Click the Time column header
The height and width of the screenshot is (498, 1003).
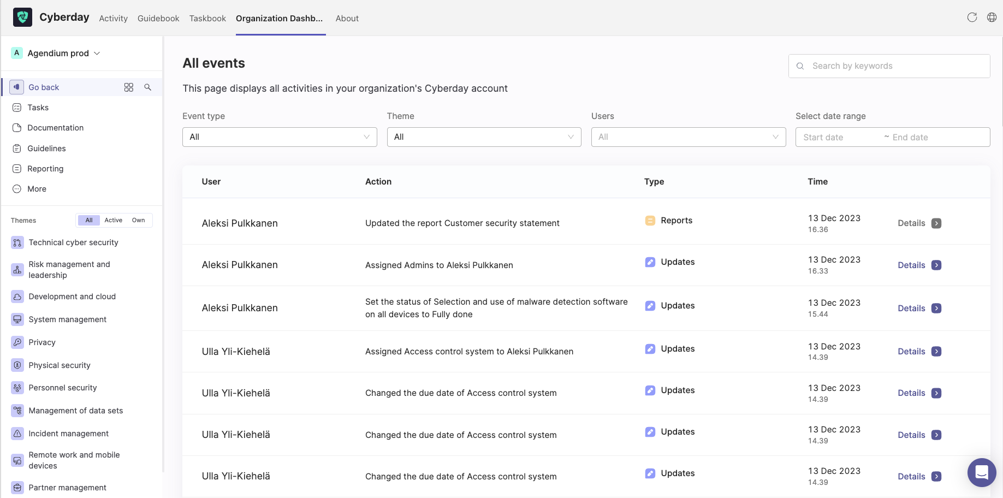click(x=818, y=182)
